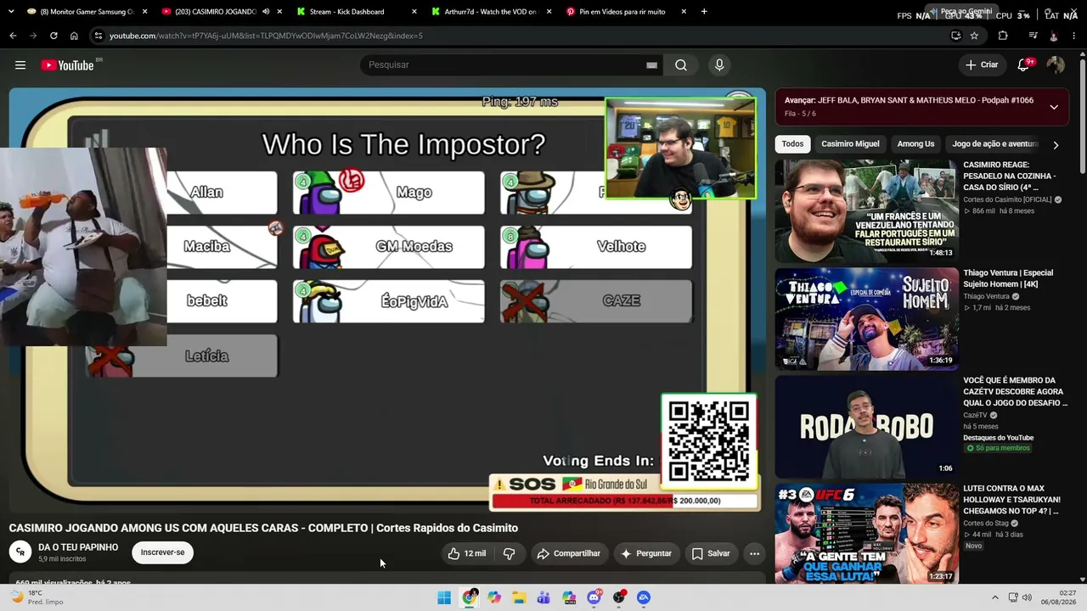
Task: Close the Pin em Videos tab
Action: (684, 12)
